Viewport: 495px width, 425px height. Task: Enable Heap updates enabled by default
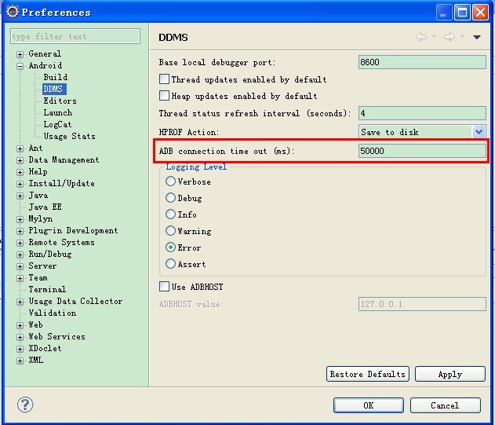tap(164, 96)
